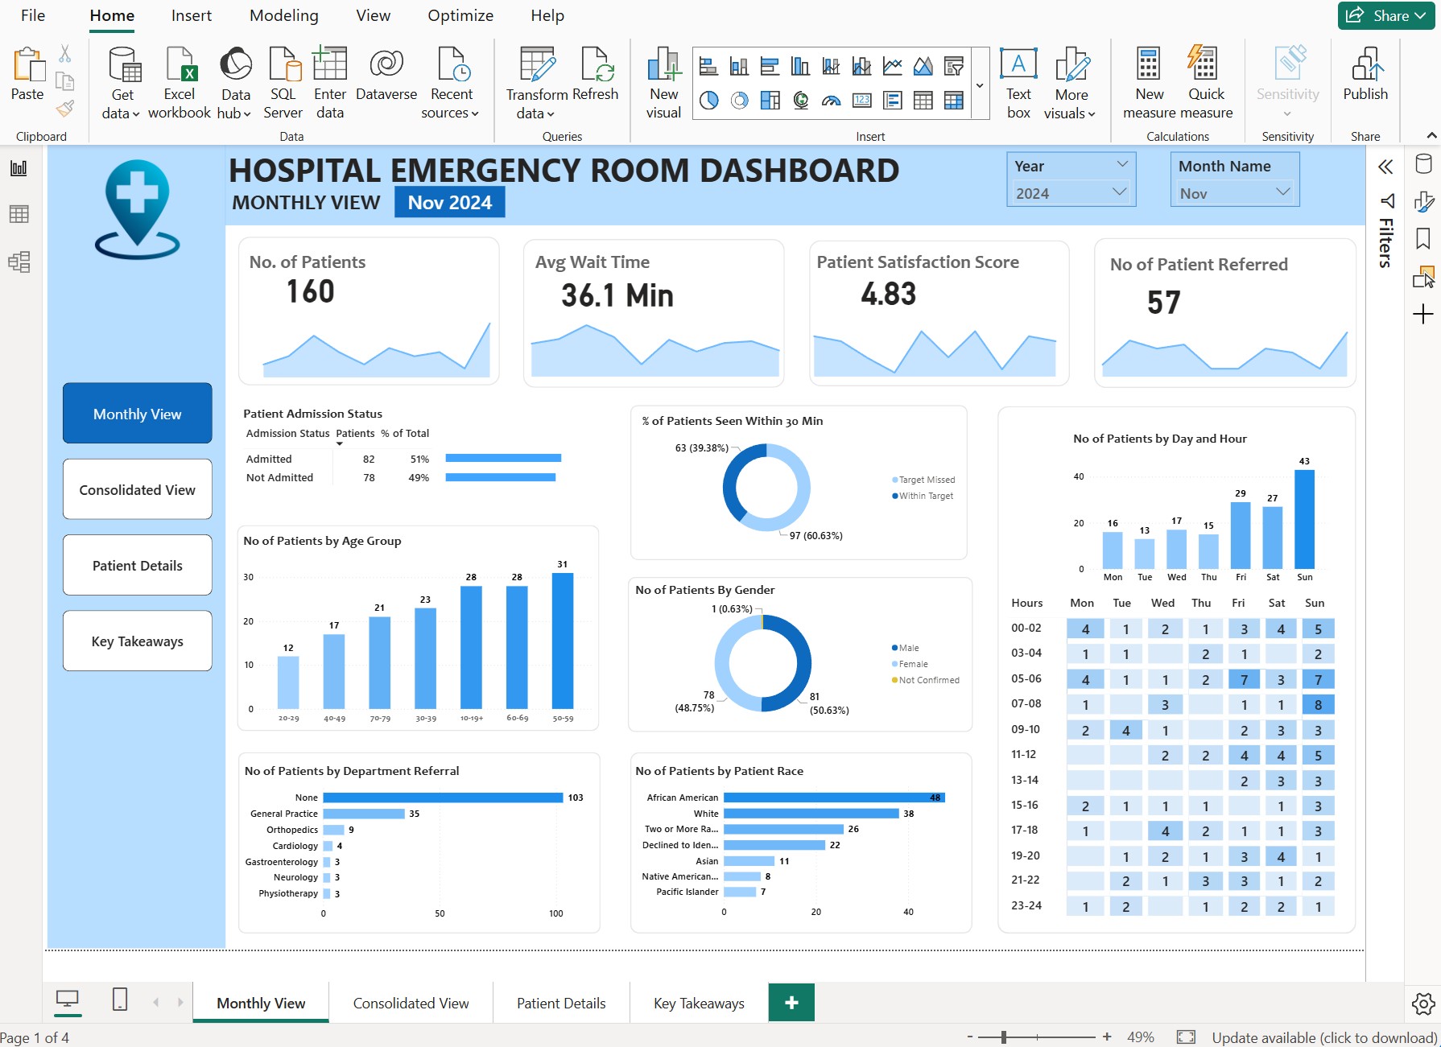Switch to Table view in left sidebar

(x=19, y=214)
